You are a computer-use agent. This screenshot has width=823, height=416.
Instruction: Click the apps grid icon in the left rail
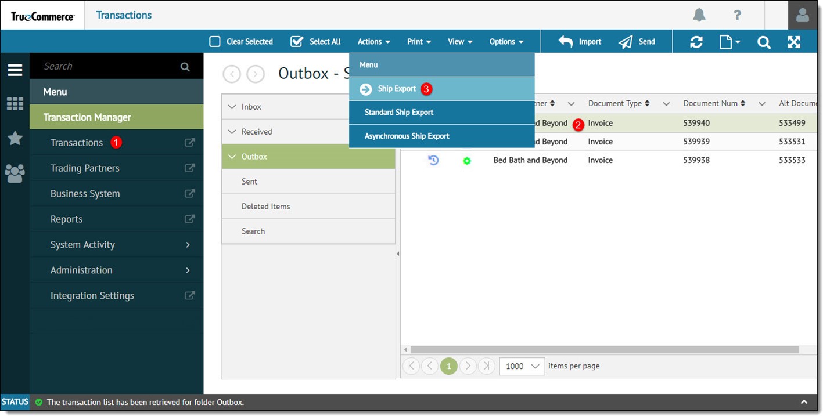pyautogui.click(x=15, y=103)
